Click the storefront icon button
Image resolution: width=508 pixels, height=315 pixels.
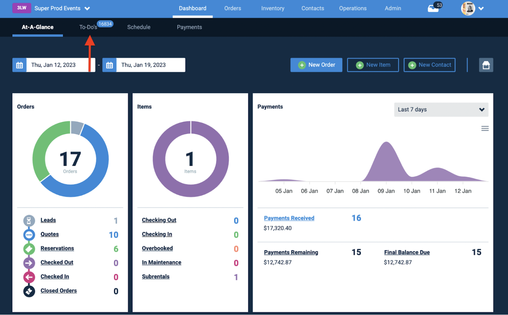486,65
